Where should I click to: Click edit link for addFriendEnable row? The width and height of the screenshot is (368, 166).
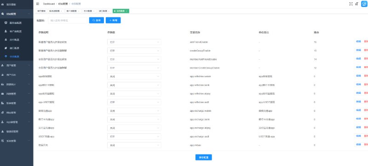pos(358,41)
